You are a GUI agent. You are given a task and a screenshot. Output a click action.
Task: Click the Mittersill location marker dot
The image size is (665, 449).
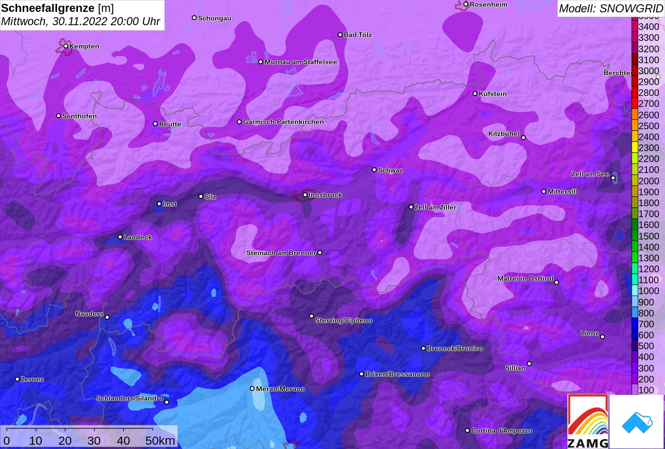pos(544,191)
